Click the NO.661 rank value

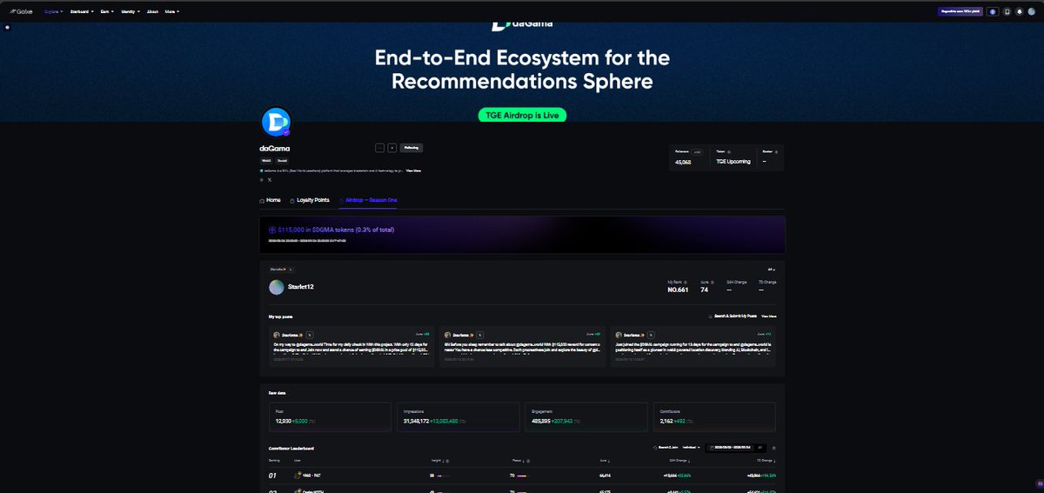[678, 290]
